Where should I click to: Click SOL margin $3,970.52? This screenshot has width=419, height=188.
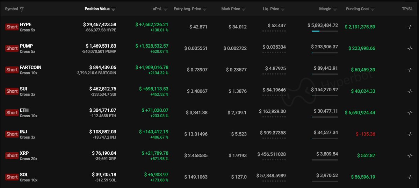(327, 176)
